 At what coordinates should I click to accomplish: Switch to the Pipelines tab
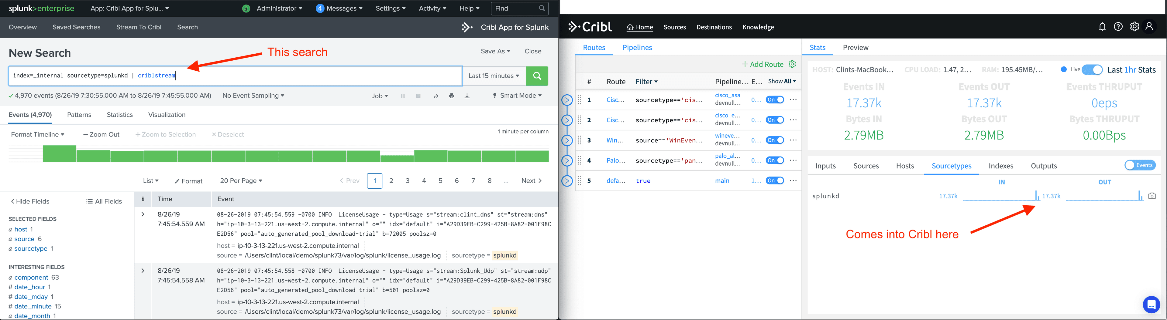[637, 47]
